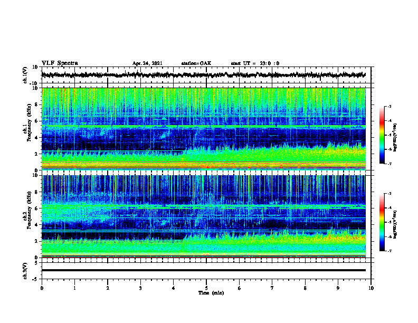The height and width of the screenshot is (323, 418).
Task: Click the "6" minute tick on the time axis
Action: [240, 288]
